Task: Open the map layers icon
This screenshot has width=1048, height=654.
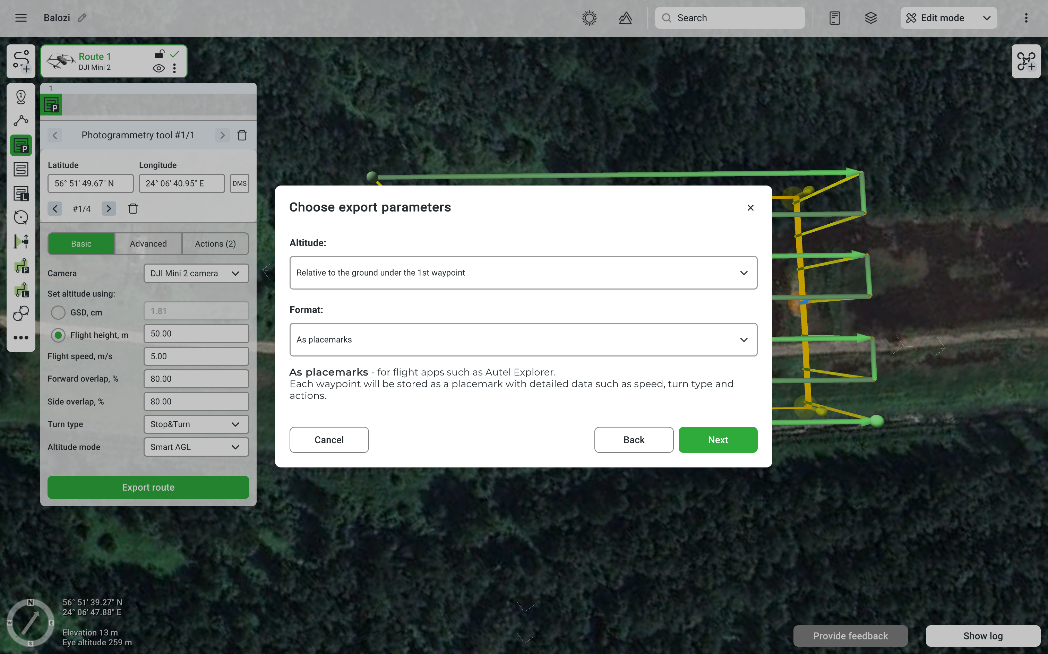Action: pyautogui.click(x=871, y=18)
